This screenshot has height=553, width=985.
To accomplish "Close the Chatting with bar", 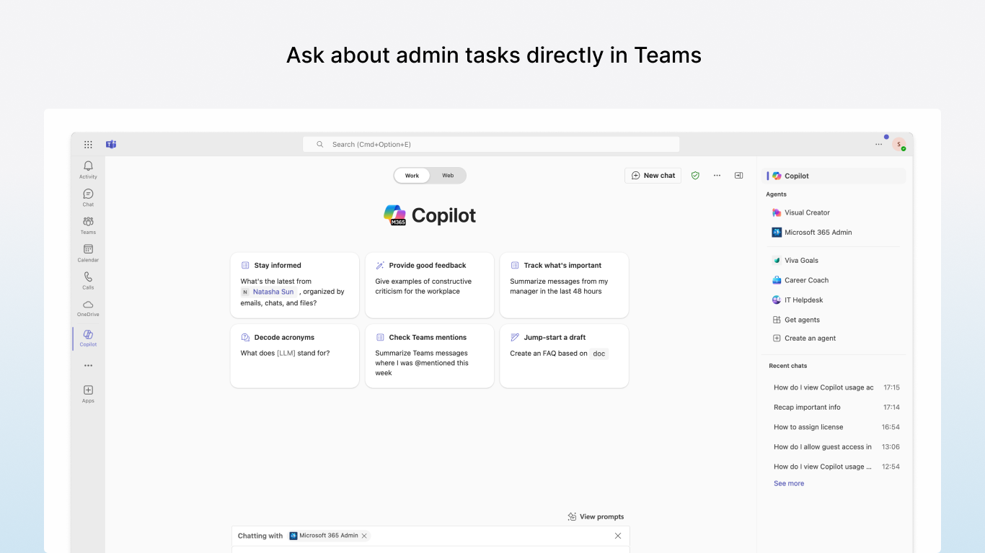I will coord(618,536).
